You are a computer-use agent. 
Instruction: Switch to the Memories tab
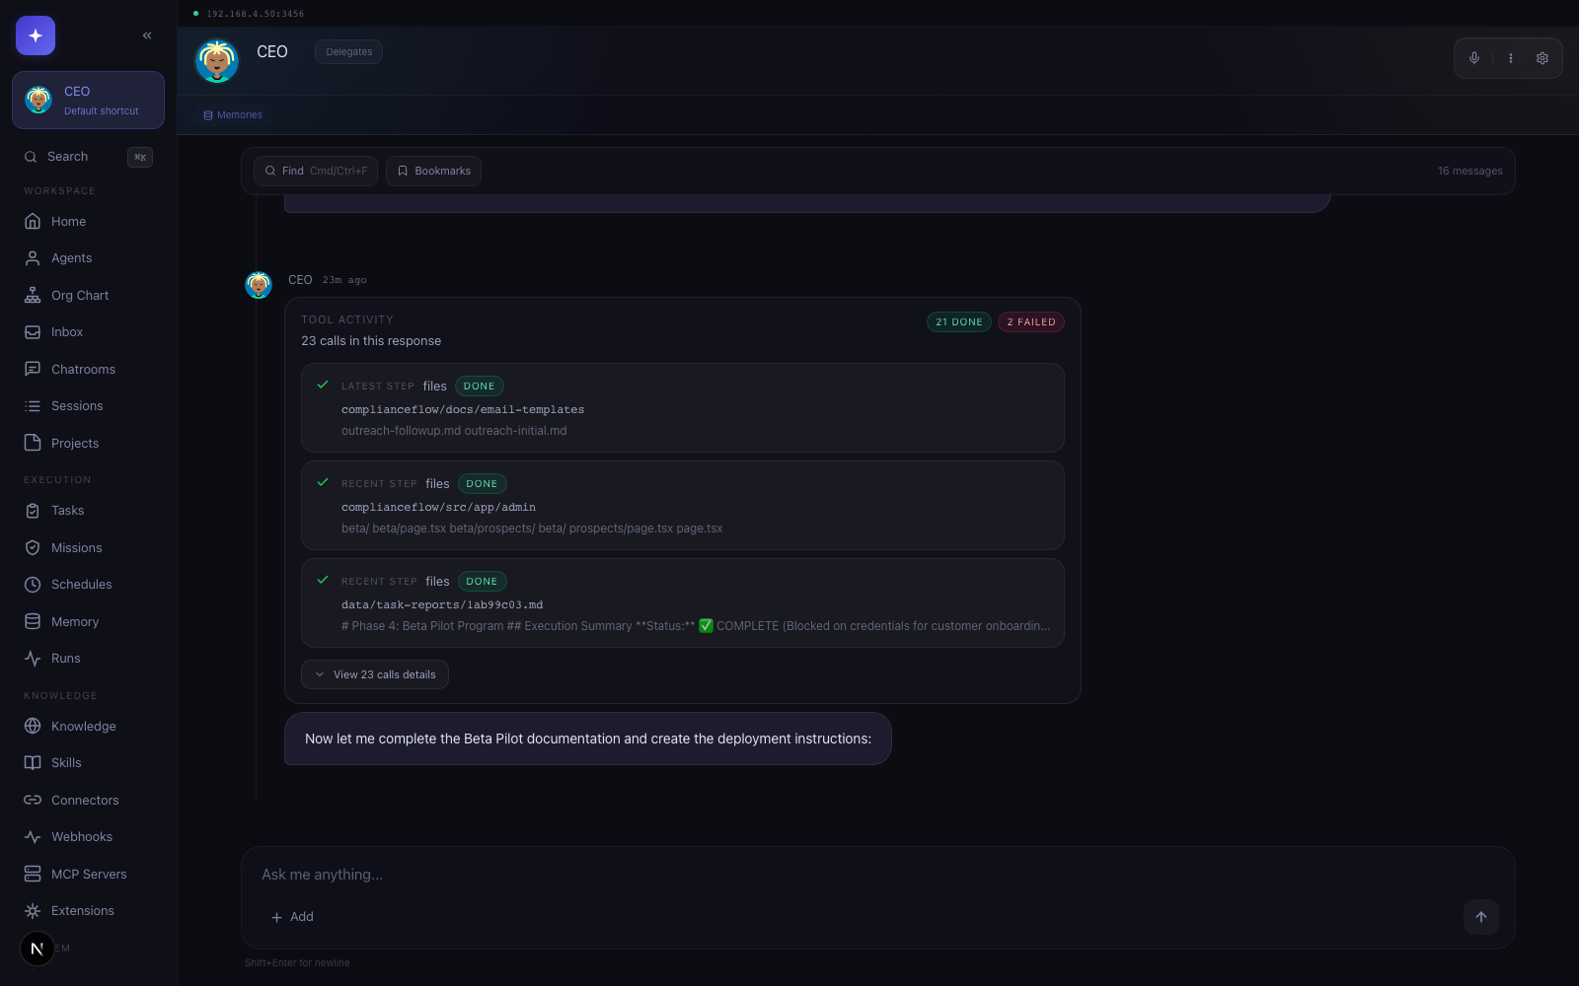[x=232, y=114]
